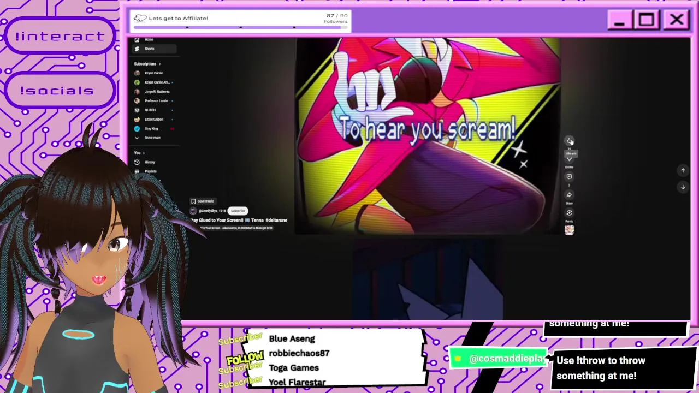
Task: Open Keyan Carlile Ani... channel subscription
Action: pyautogui.click(x=155, y=82)
